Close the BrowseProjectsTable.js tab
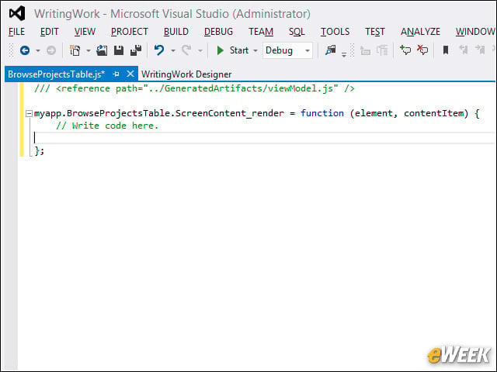The image size is (497, 372). pyautogui.click(x=130, y=74)
